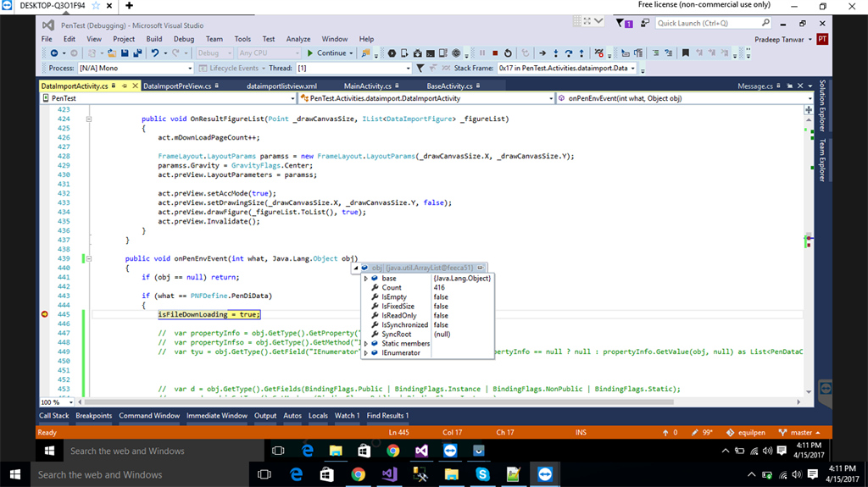868x487 pixels.
Task: Open the Debug menu
Action: coord(184,39)
